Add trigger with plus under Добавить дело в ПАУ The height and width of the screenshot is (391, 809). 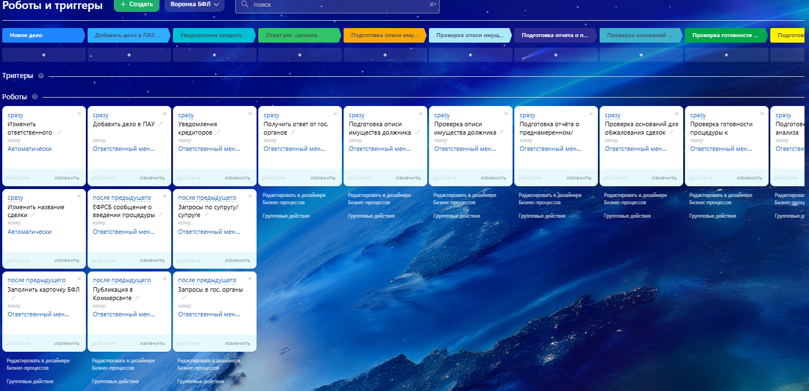(129, 55)
